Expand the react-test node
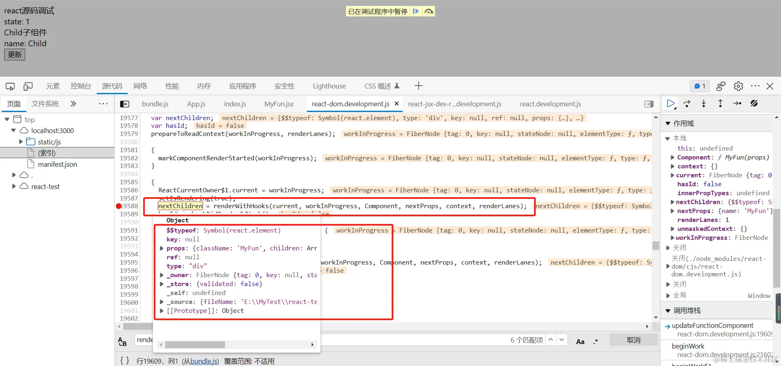Viewport: 781px width, 366px height. (x=14, y=186)
